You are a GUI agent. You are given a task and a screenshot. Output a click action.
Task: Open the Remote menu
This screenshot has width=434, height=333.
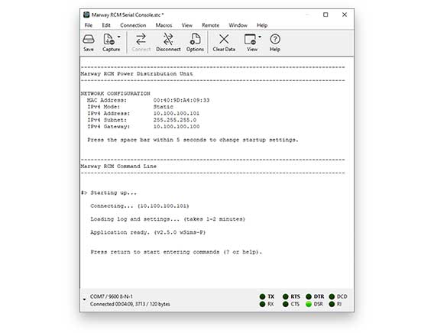pyautogui.click(x=211, y=25)
